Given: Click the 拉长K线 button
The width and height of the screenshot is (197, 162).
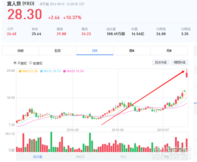Looking at the screenshot, I should (x=161, y=62).
